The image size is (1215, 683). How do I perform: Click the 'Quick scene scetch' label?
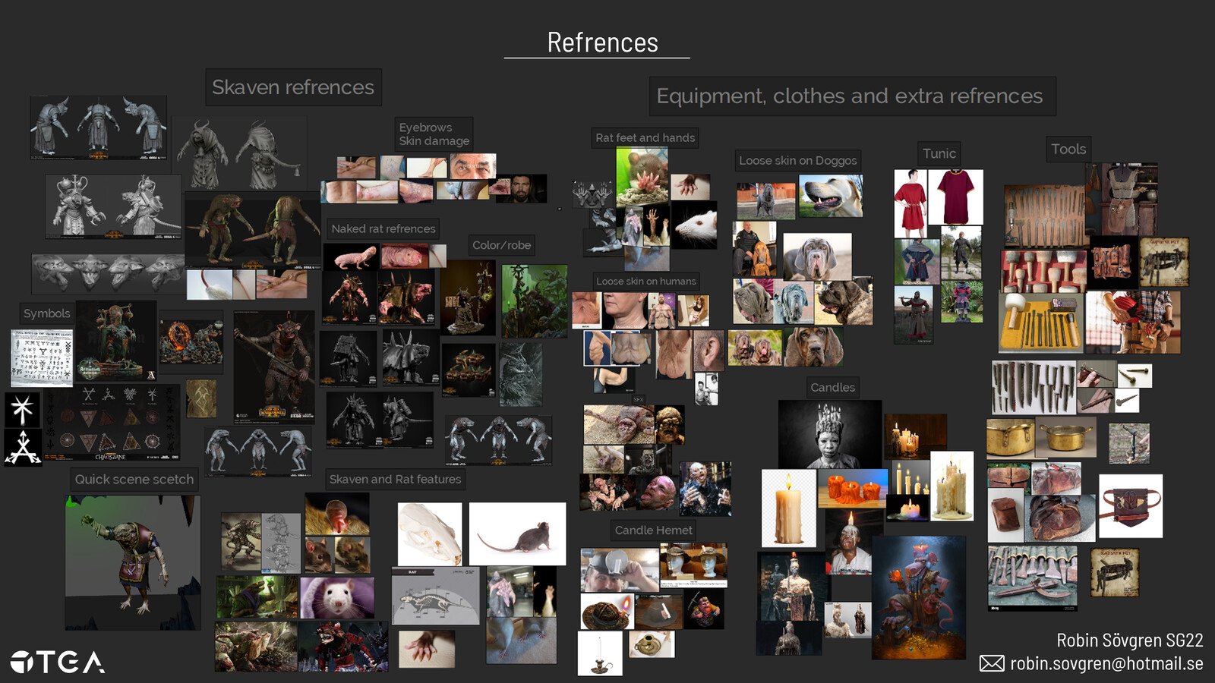click(x=134, y=479)
